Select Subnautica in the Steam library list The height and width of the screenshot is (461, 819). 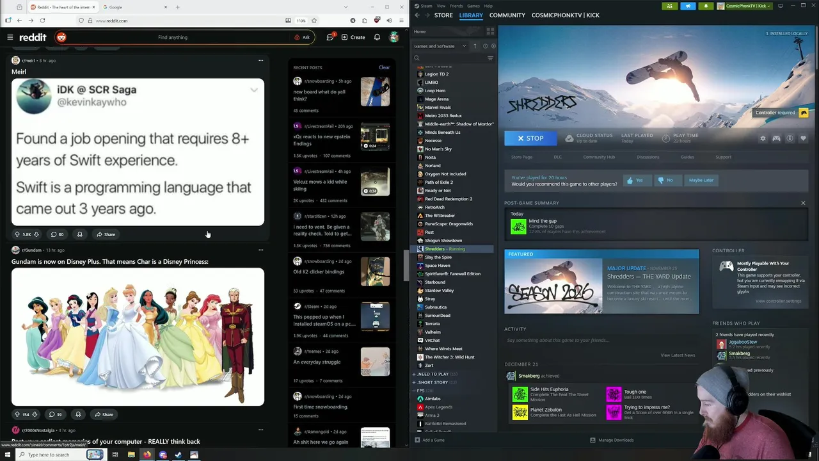436,307
